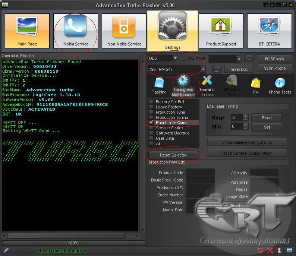
Task: Click the Hour input field
Action: pos(237,117)
